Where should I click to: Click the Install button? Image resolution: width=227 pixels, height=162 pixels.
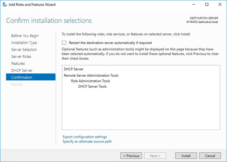pos(186,156)
